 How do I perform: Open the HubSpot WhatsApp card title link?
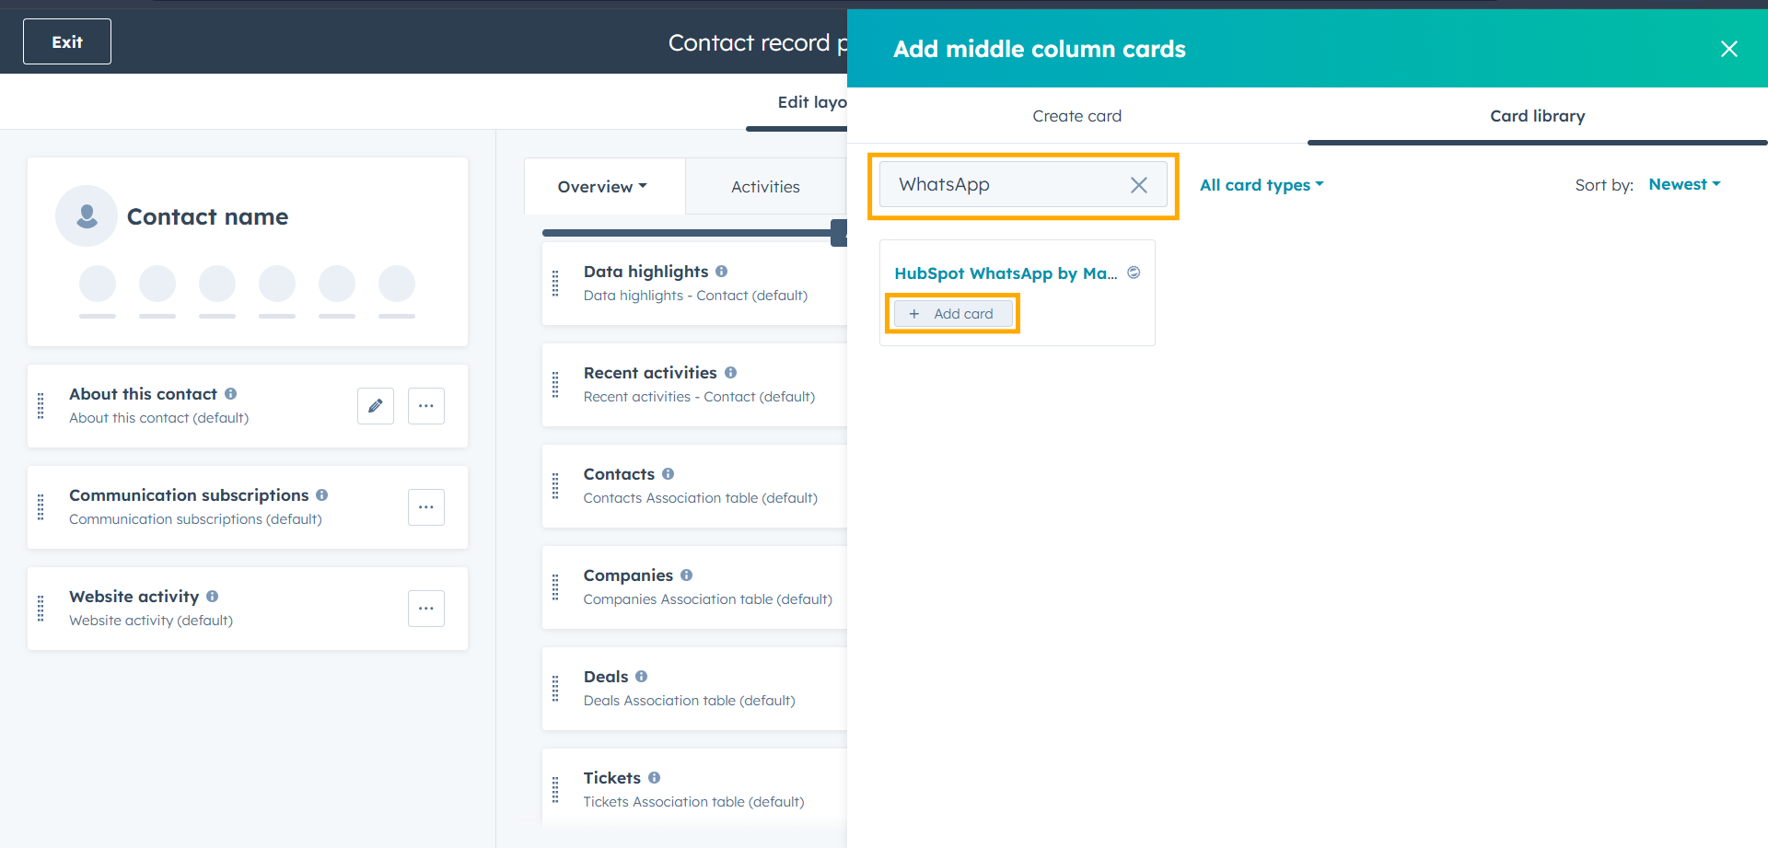[x=1006, y=273]
